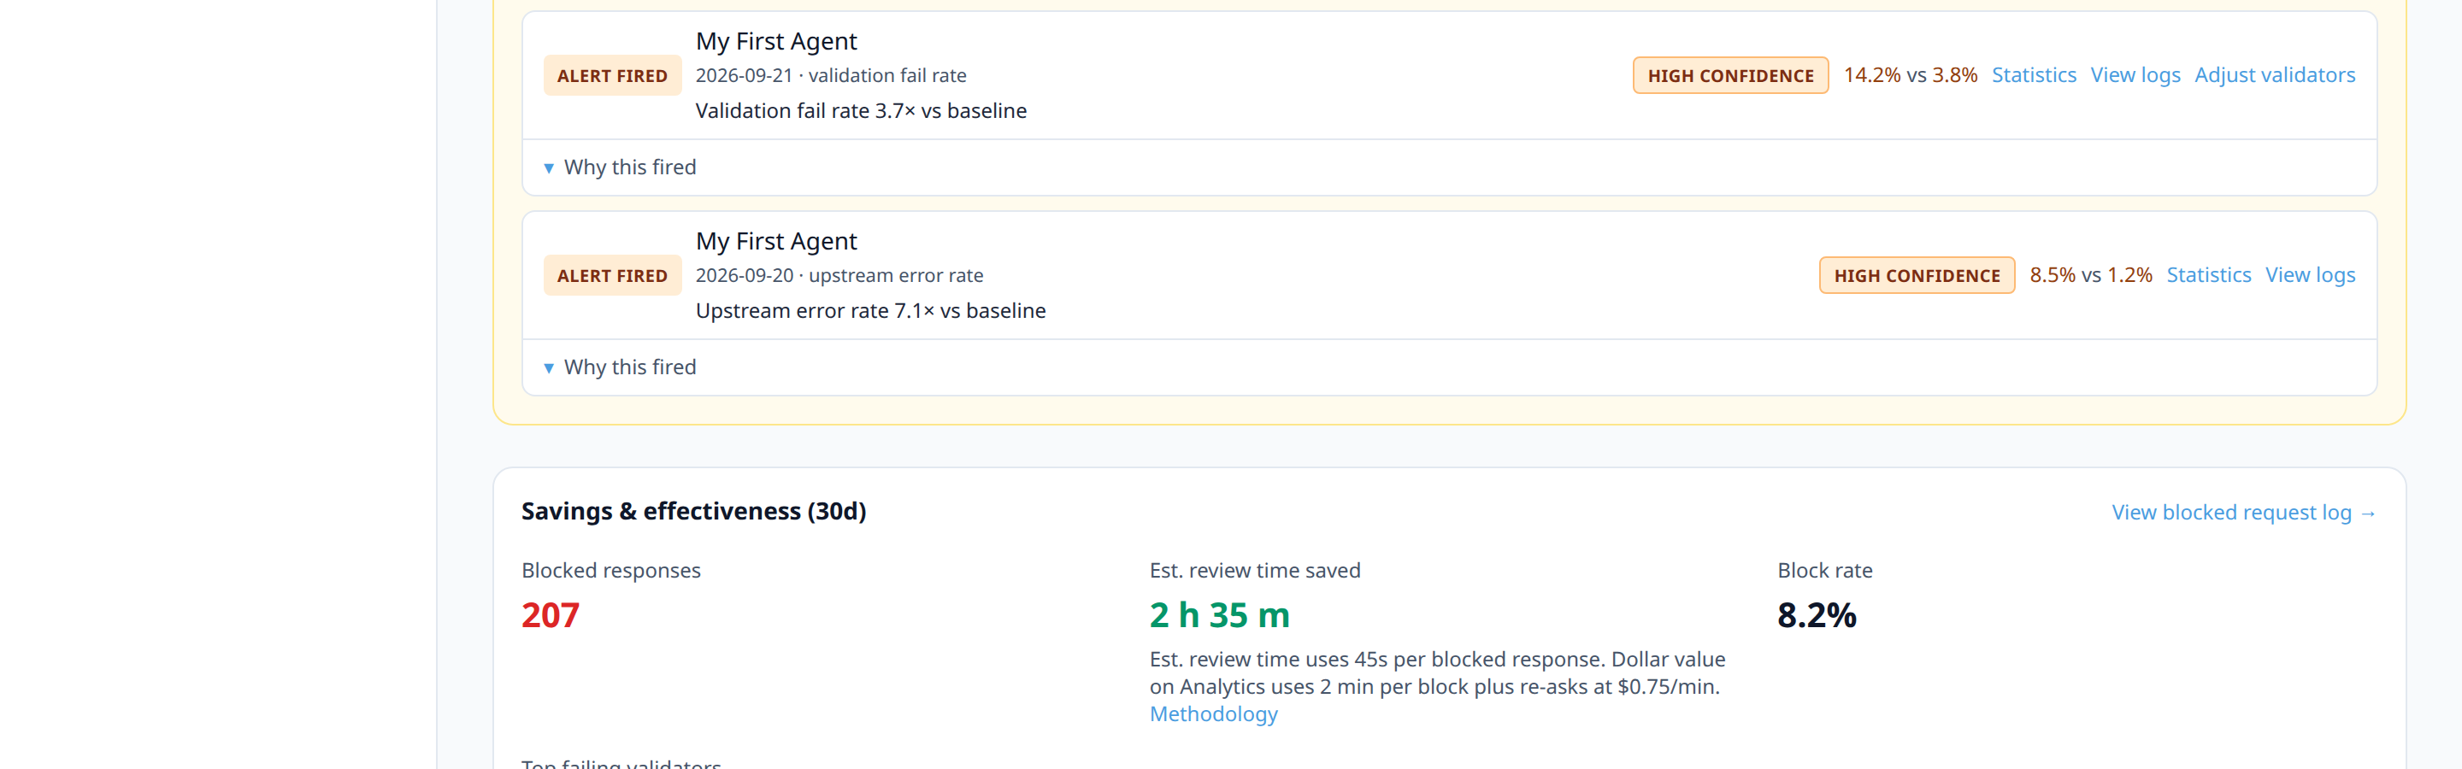Image resolution: width=2462 pixels, height=769 pixels.
Task: Click HIGH CONFIDENCE badge beside 8.5% vs 1.2%
Action: 1917,275
